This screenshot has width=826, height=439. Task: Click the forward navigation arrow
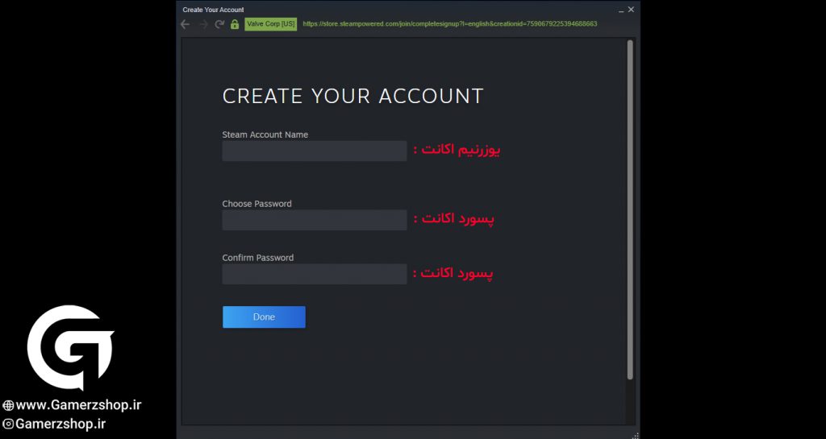[x=203, y=24]
